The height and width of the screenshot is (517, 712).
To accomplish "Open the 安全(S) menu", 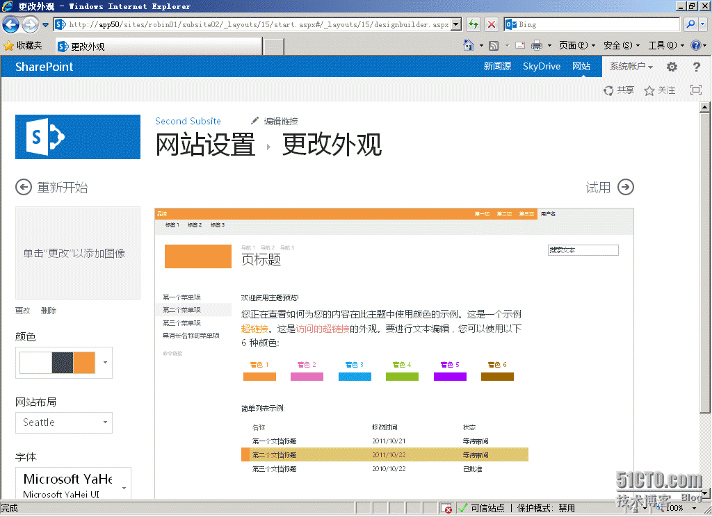I will pos(621,45).
